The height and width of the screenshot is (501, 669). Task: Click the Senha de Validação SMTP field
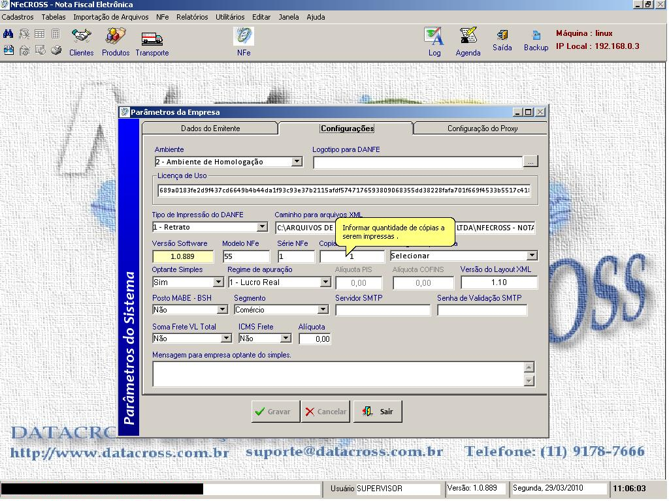click(482, 310)
